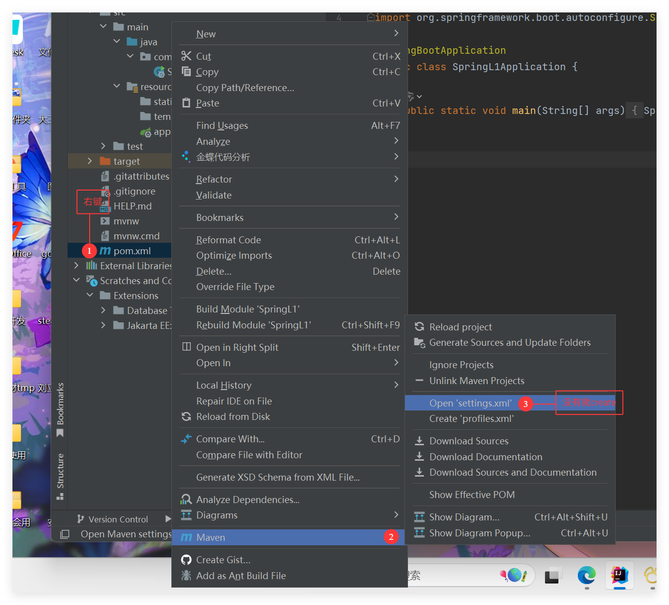
Task: Open the Local History submenu
Action: pyautogui.click(x=289, y=385)
